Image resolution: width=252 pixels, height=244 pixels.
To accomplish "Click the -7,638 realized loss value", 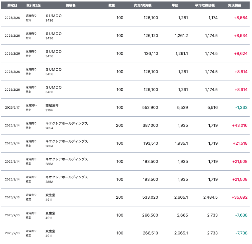I will (x=241, y=215).
